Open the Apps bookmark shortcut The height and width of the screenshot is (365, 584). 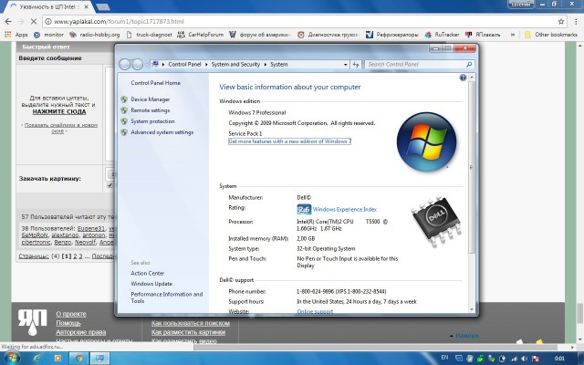pos(16,35)
